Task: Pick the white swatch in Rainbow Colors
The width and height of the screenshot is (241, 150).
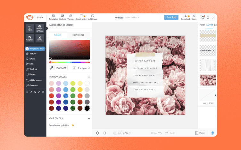Action: (87, 83)
